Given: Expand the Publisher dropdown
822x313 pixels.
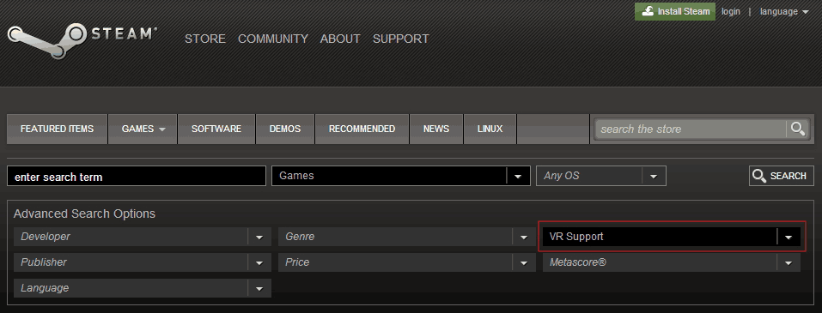Looking at the screenshot, I should pyautogui.click(x=143, y=262).
